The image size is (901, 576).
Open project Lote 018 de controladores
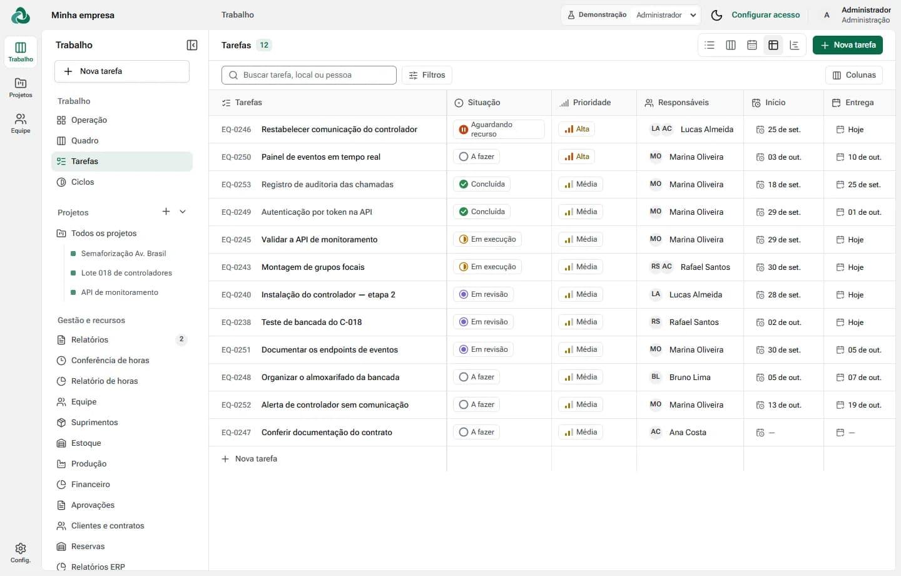(126, 273)
